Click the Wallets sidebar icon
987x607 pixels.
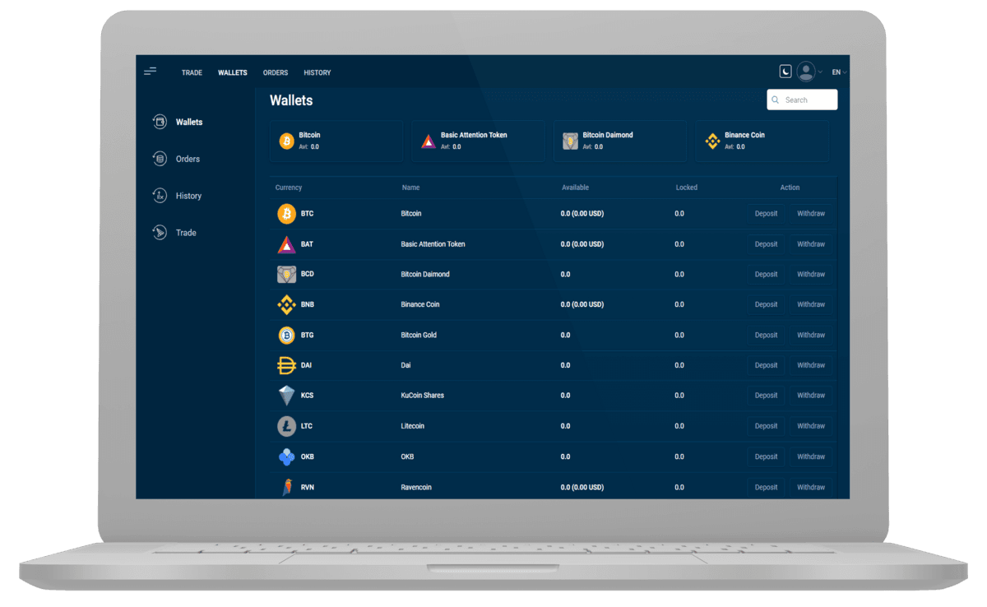tap(160, 122)
